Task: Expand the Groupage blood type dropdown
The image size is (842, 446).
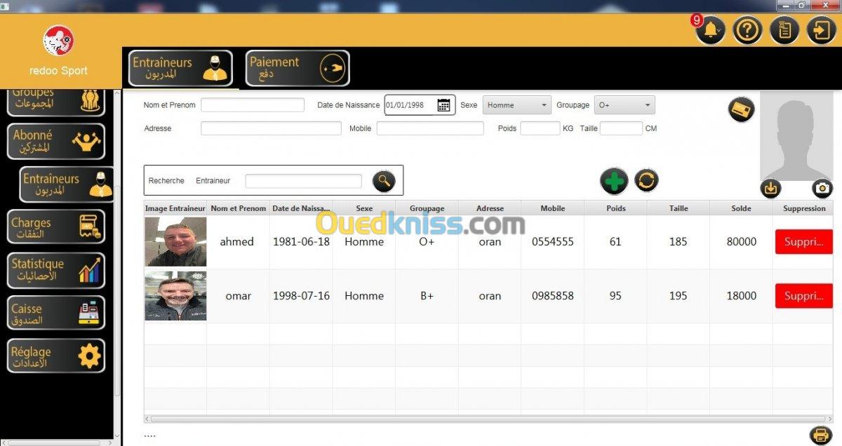Action: point(624,105)
